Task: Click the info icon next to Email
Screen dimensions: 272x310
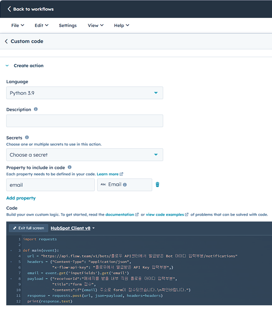Action: pos(125,185)
